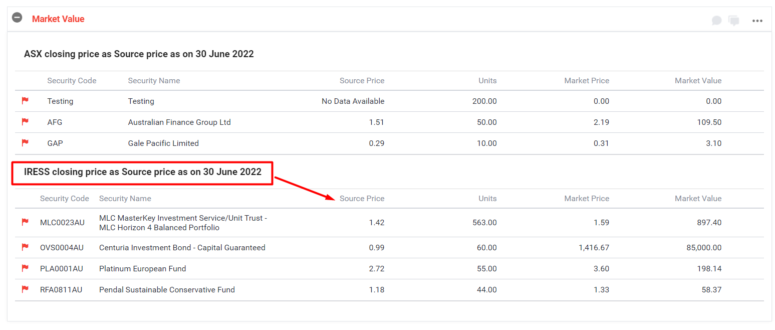Image resolution: width=775 pixels, height=330 pixels.
Task: Select market value 58.37
Action: tap(711, 290)
